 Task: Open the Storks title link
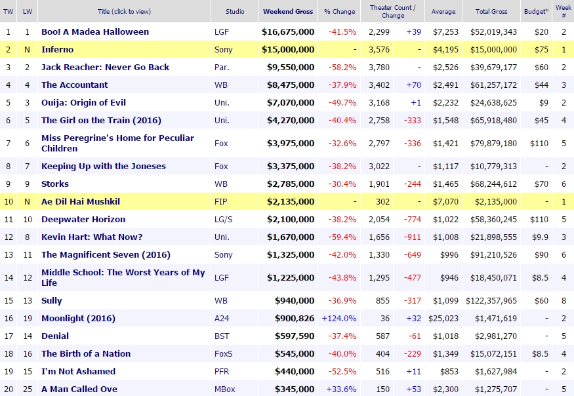point(55,184)
